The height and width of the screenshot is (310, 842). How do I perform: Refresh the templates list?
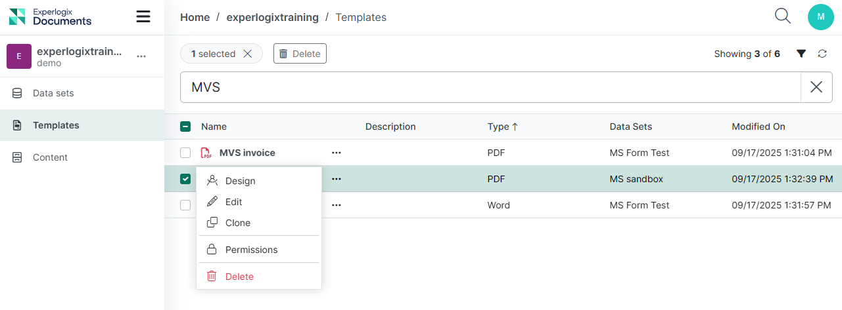822,54
